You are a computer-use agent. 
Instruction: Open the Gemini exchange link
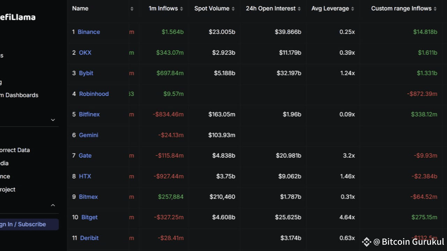pyautogui.click(x=88, y=135)
